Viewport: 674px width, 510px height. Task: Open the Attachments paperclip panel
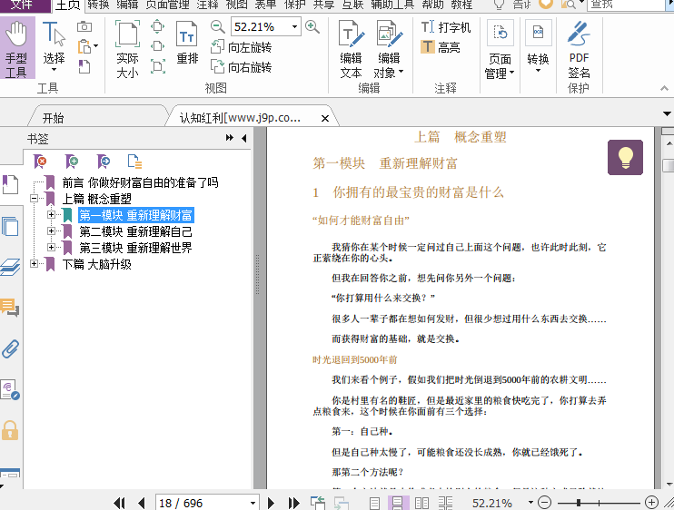[10, 349]
